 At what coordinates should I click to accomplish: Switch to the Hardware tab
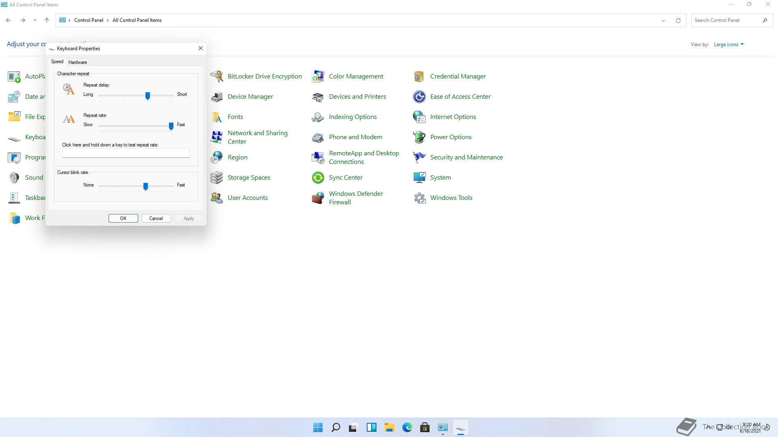(x=77, y=62)
